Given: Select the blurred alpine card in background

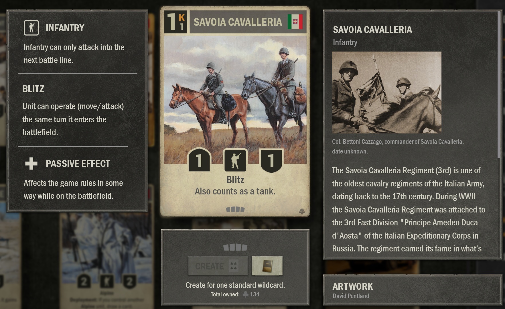Looking at the screenshot, I should tap(106, 261).
